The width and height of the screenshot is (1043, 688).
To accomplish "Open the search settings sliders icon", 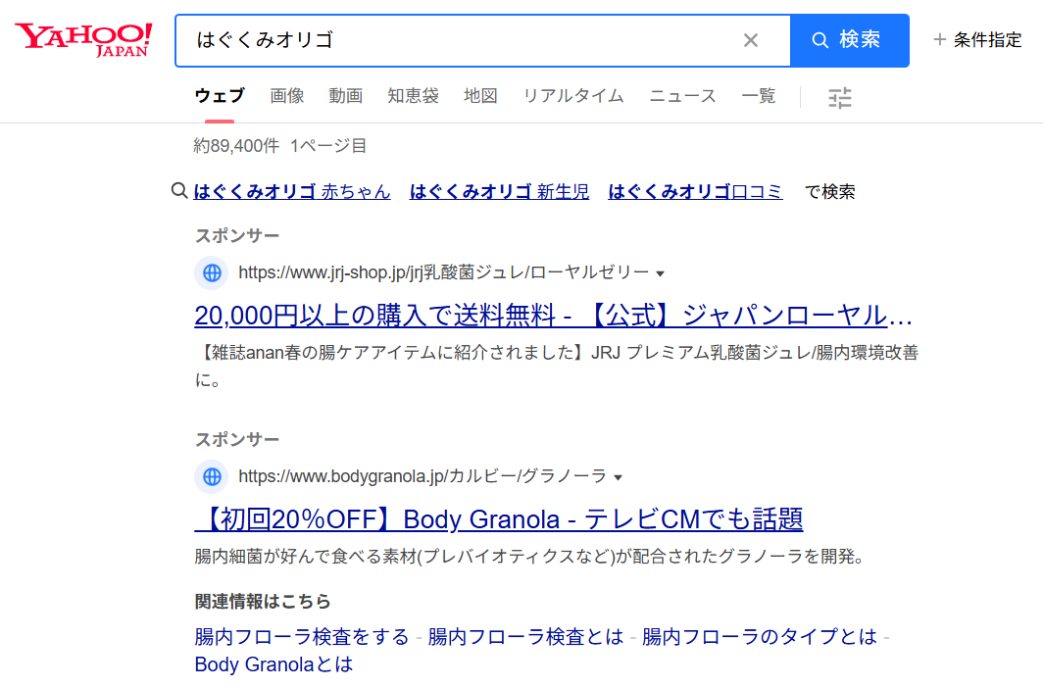I will click(x=840, y=97).
